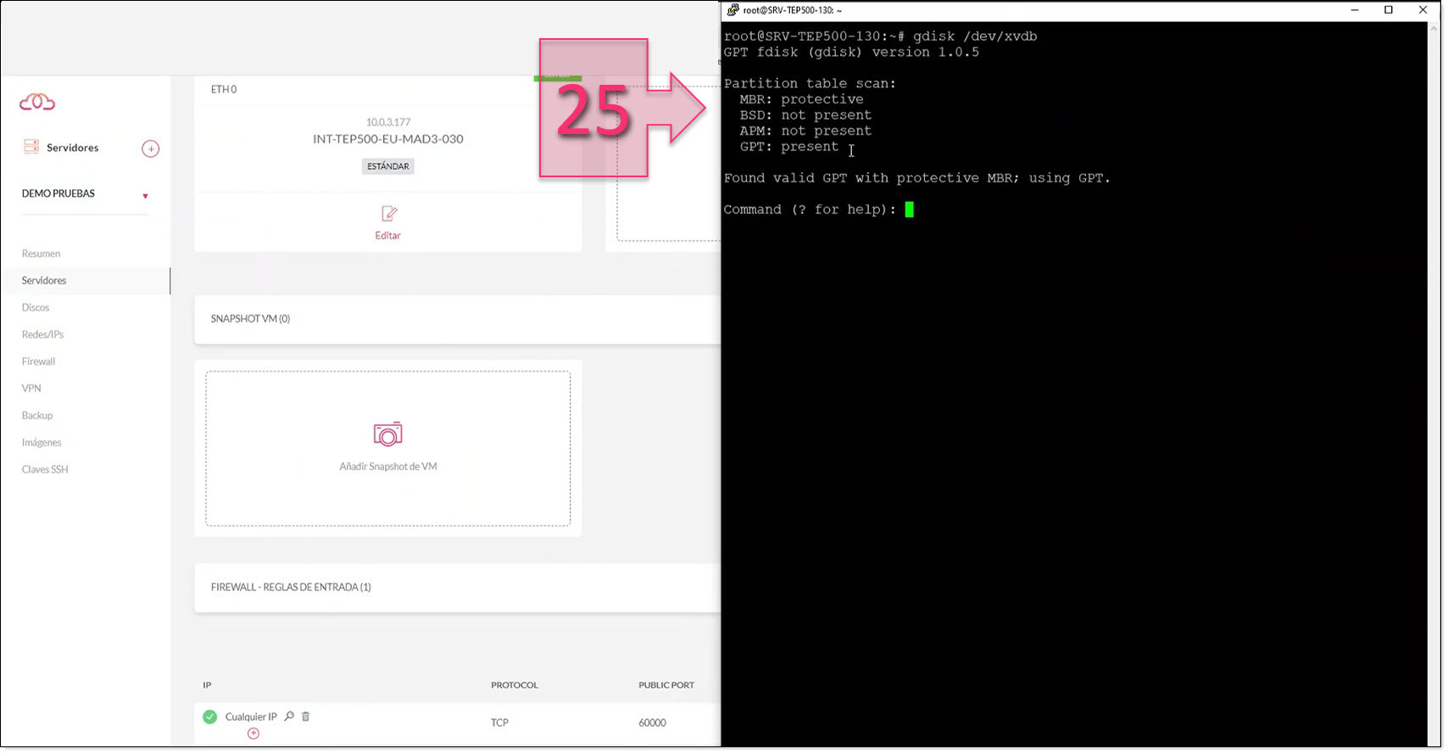Open Imágenes in the sidebar
This screenshot has height=754, width=1448.
click(42, 443)
